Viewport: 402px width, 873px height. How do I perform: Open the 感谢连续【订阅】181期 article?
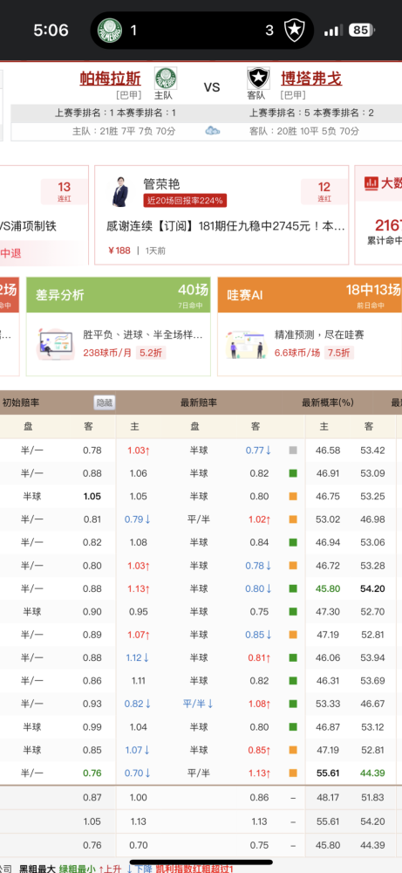coord(226,227)
